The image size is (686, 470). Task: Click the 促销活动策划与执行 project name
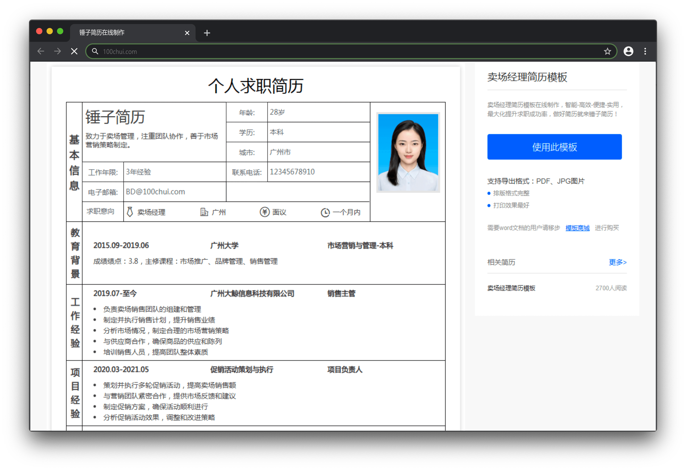coord(242,369)
